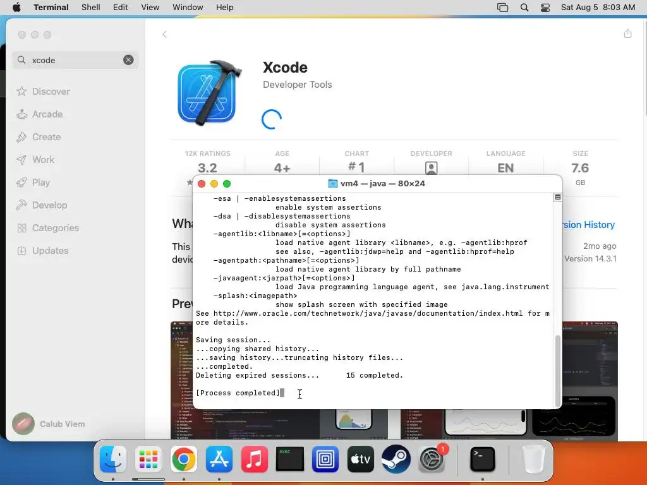Viewport: 647px width, 485px height.
Task: Open Terminal from the Dock
Action: [x=482, y=459]
